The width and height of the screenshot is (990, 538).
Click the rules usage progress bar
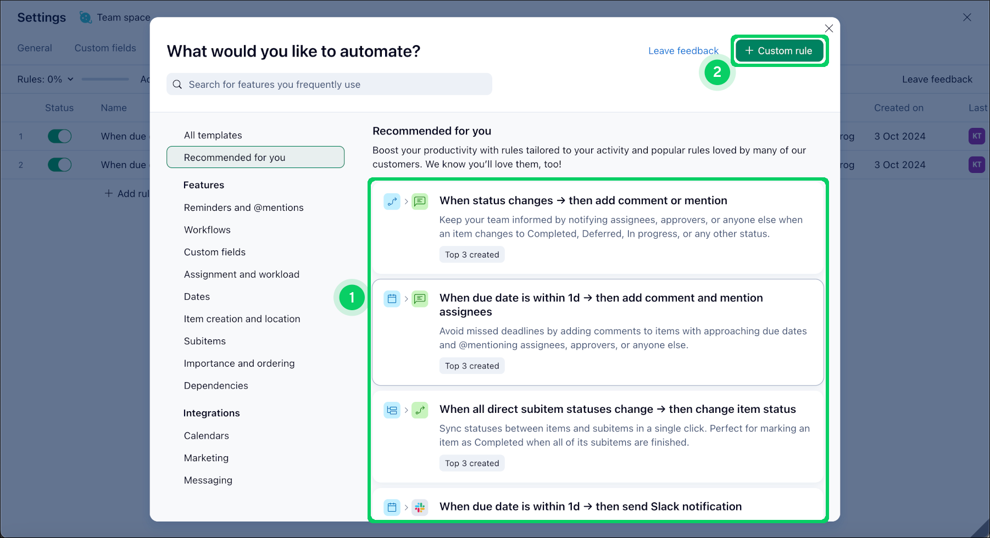click(105, 79)
